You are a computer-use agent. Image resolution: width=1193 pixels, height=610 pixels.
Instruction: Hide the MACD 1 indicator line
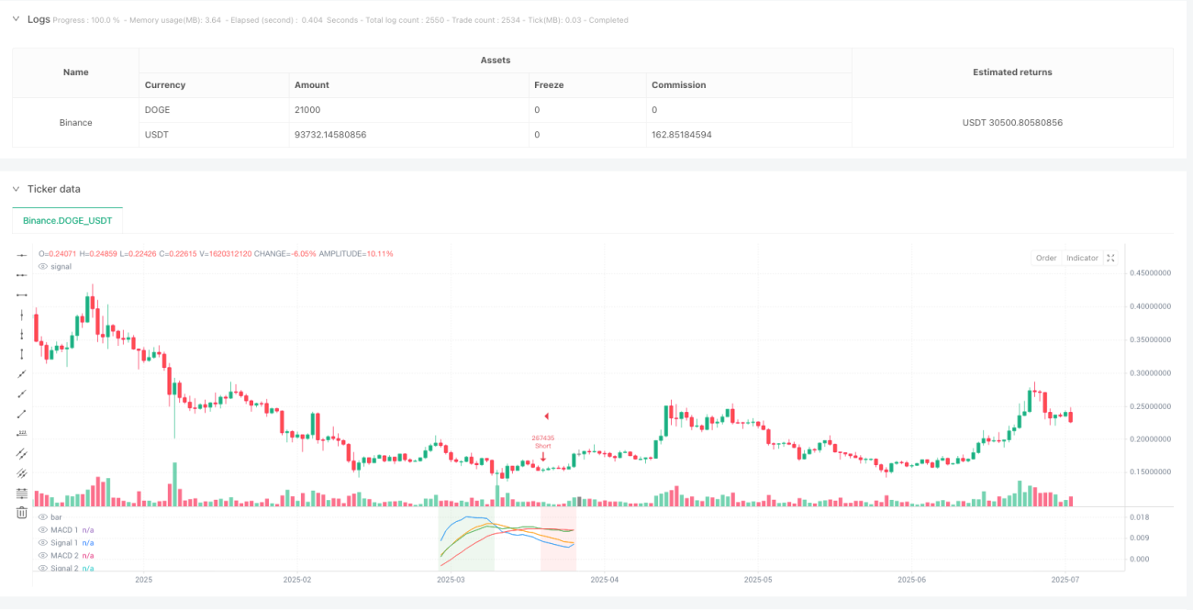click(42, 530)
